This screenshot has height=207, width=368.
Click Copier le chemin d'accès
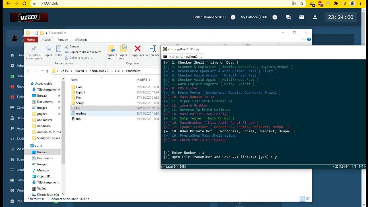point(83,52)
